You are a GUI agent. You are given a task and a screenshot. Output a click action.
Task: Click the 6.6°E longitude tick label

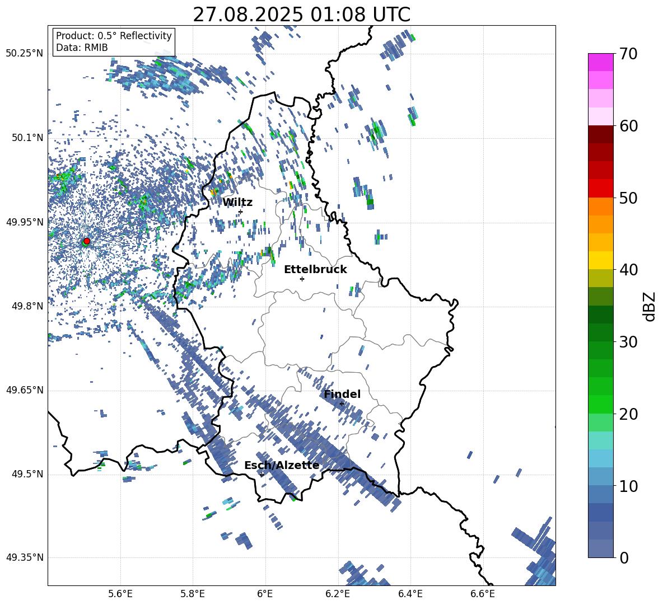483,594
